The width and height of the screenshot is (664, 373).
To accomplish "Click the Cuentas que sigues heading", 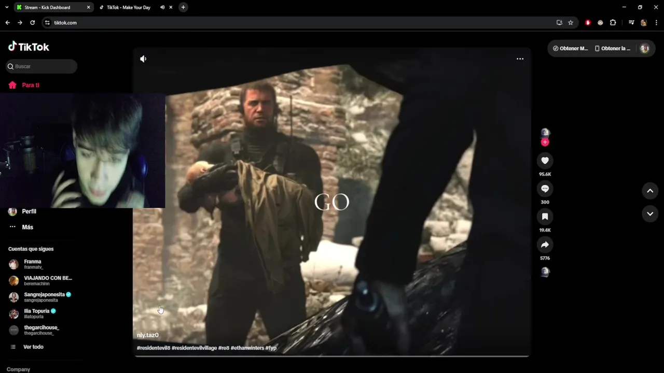I will tap(31, 249).
